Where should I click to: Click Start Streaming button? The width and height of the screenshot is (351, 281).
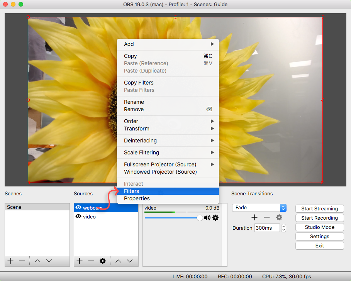tap(319, 208)
